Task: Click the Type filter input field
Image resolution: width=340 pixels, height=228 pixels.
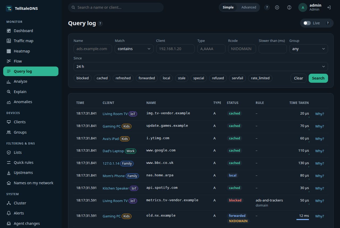Action: (x=211, y=49)
